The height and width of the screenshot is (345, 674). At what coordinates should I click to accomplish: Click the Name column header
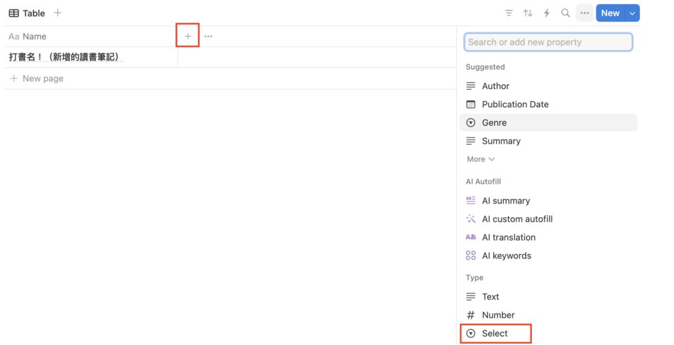[34, 36]
